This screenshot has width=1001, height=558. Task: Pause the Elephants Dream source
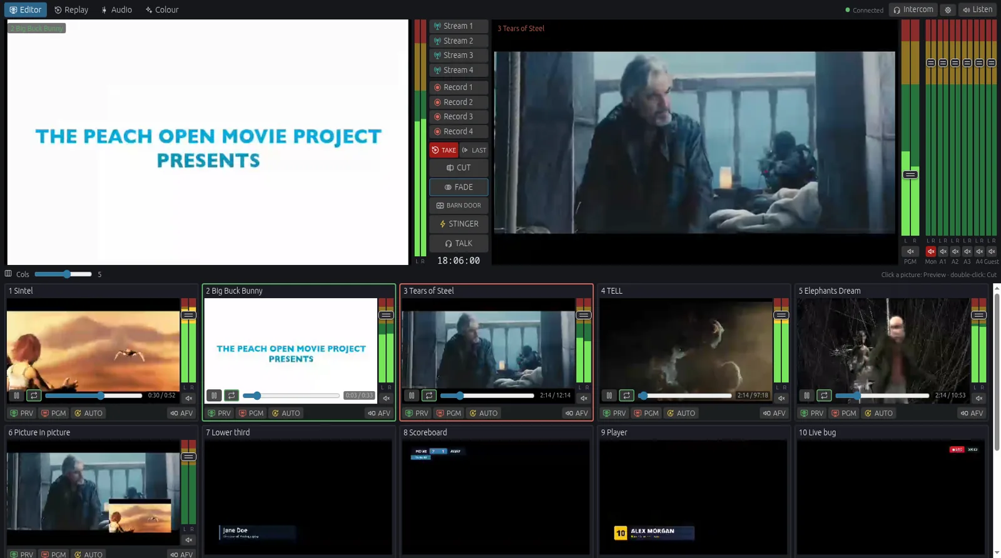click(807, 396)
